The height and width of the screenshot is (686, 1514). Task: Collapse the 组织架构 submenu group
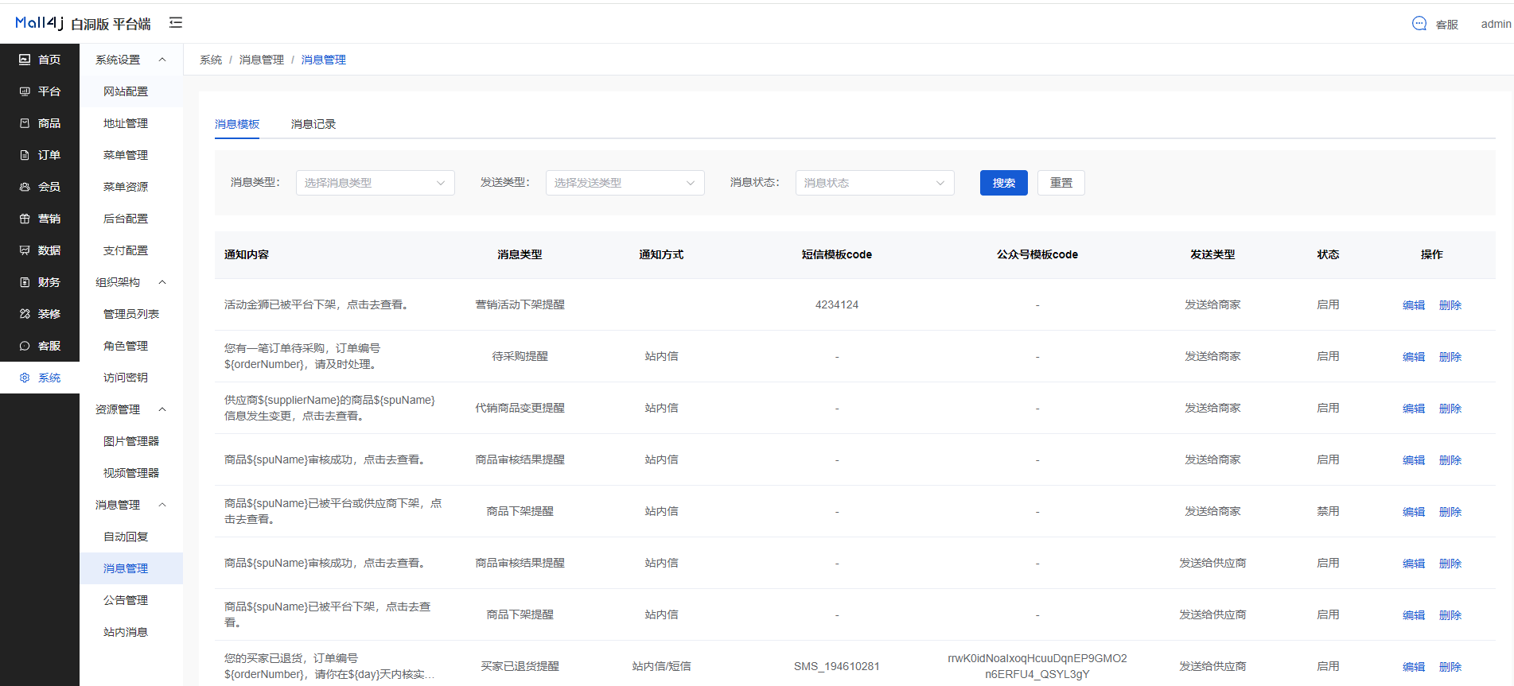tap(131, 282)
